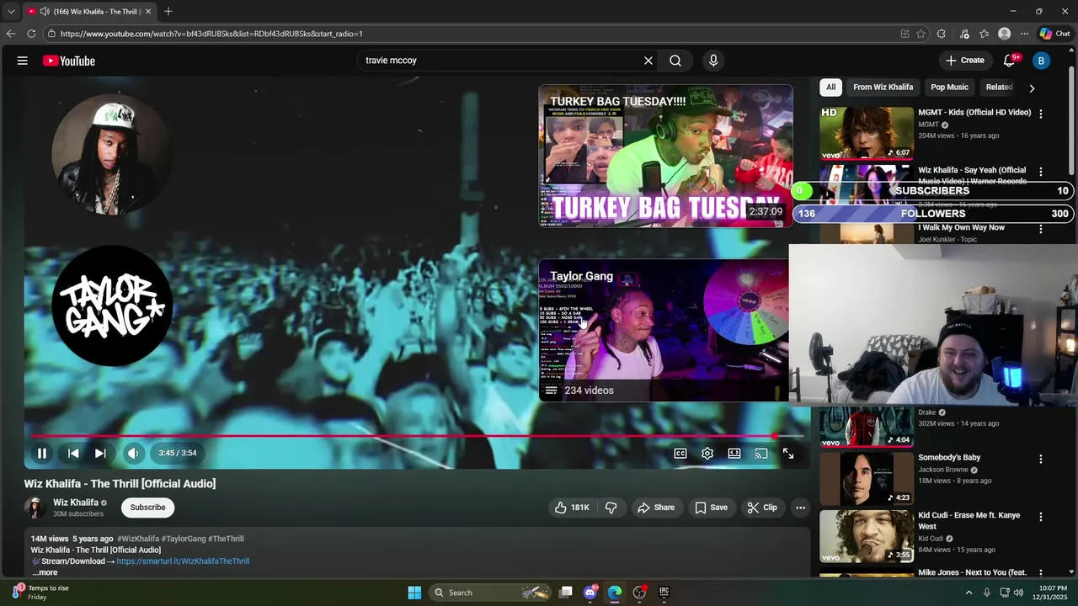Screen dimensions: 1078x606
Task: Open a new browser tab
Action: [x=168, y=11]
